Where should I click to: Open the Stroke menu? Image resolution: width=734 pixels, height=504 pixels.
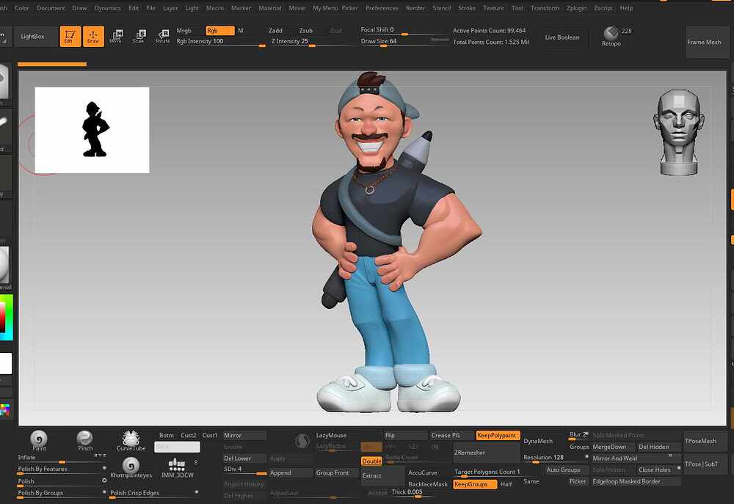466,8
